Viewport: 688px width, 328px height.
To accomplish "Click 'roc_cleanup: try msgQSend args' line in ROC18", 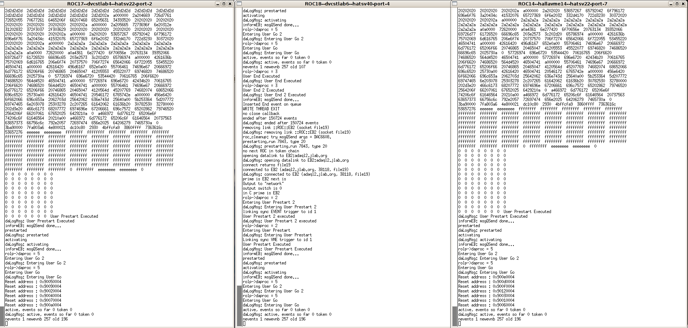I will [x=287, y=137].
